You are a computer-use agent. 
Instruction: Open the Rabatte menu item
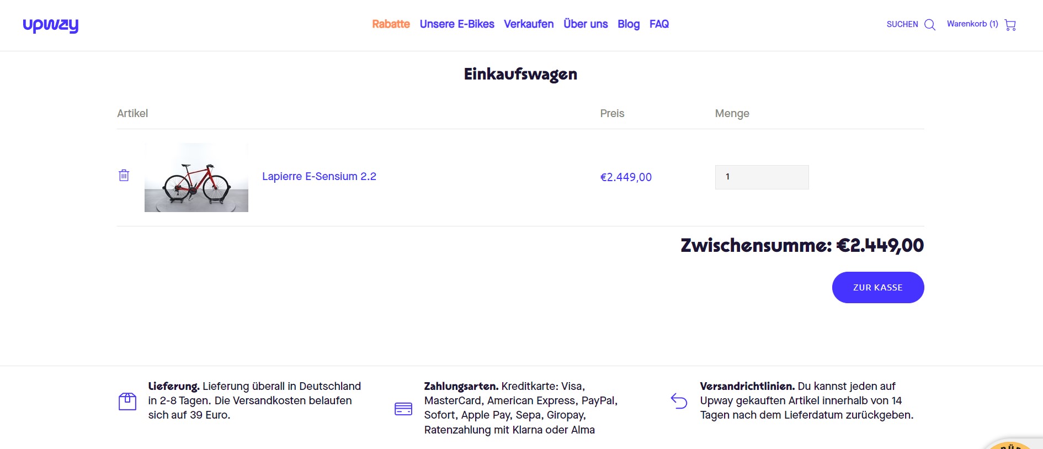tap(391, 24)
